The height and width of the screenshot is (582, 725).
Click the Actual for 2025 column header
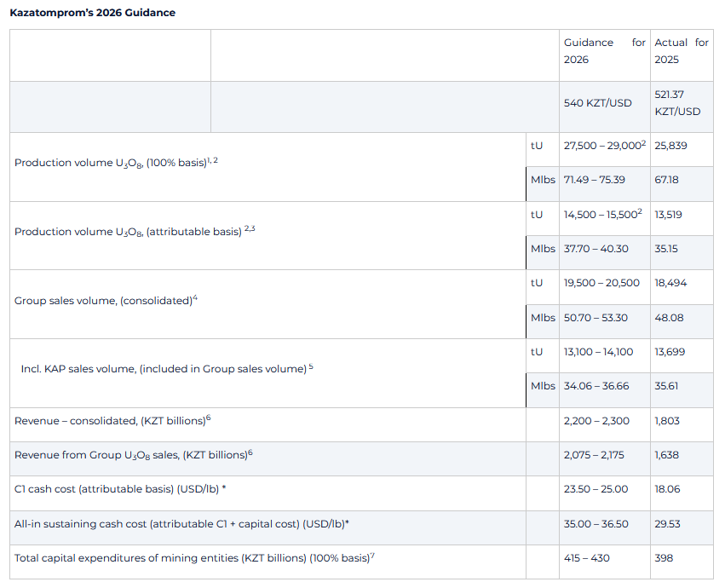pyautogui.click(x=681, y=51)
